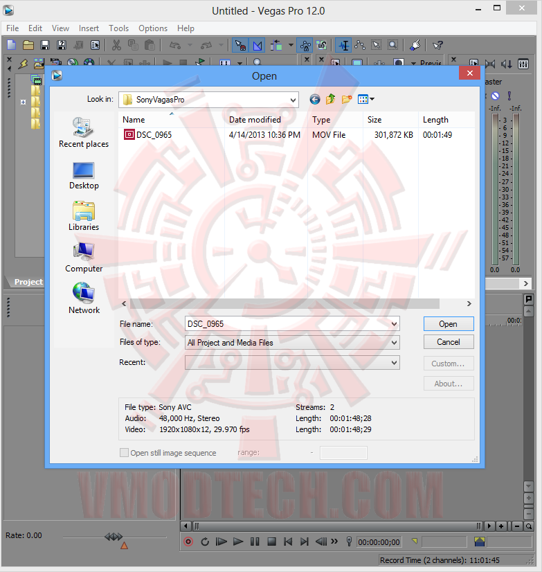
Task: Open the View Menu dropdown icon in dialog
Action: (x=365, y=99)
